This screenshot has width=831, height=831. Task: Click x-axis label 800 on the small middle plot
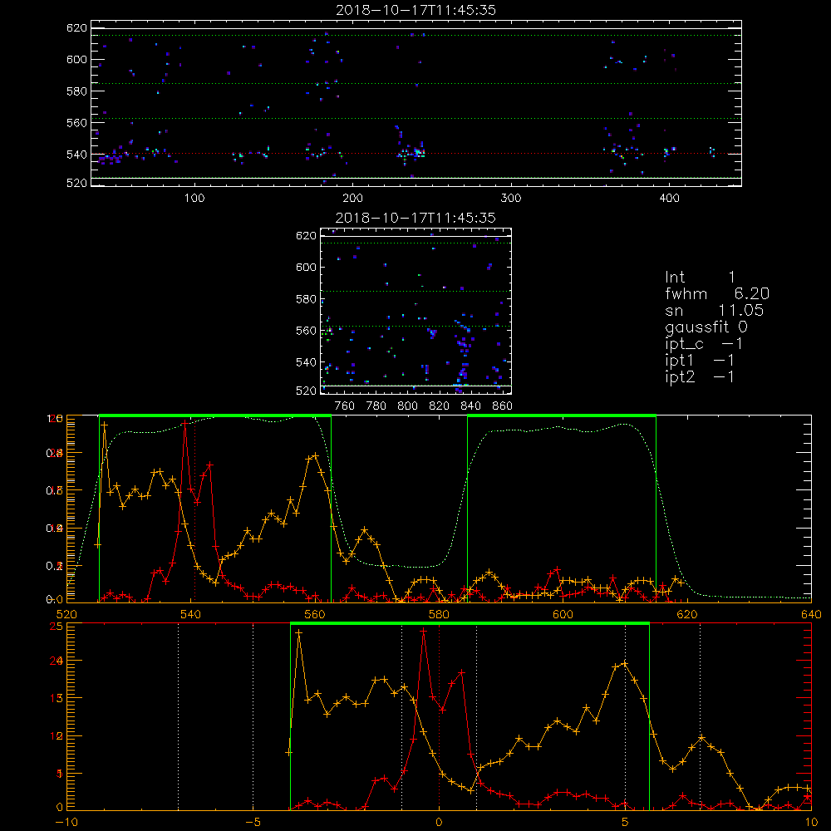pyautogui.click(x=407, y=406)
